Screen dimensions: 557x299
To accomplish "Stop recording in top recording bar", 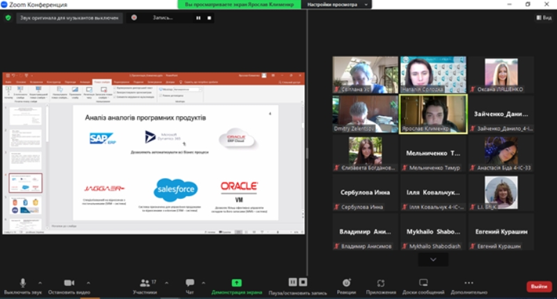I will coord(207,17).
